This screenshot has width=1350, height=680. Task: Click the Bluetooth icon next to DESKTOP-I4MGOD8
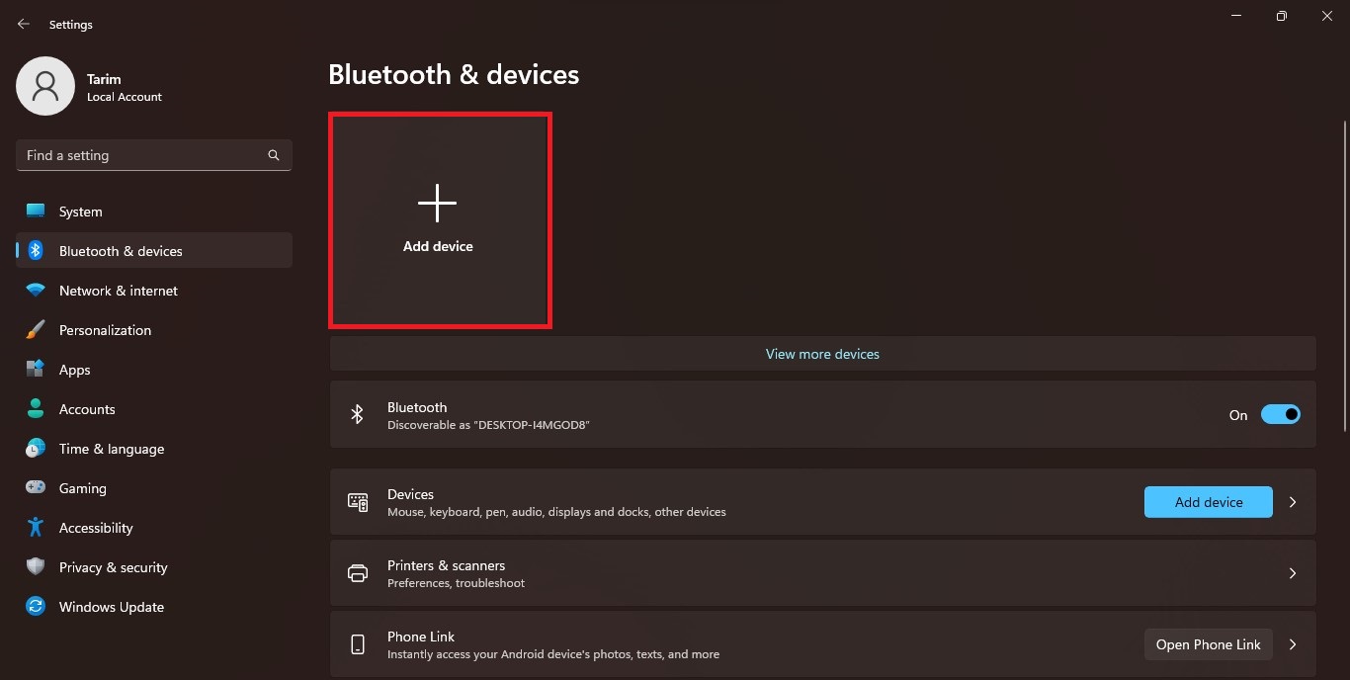tap(357, 414)
